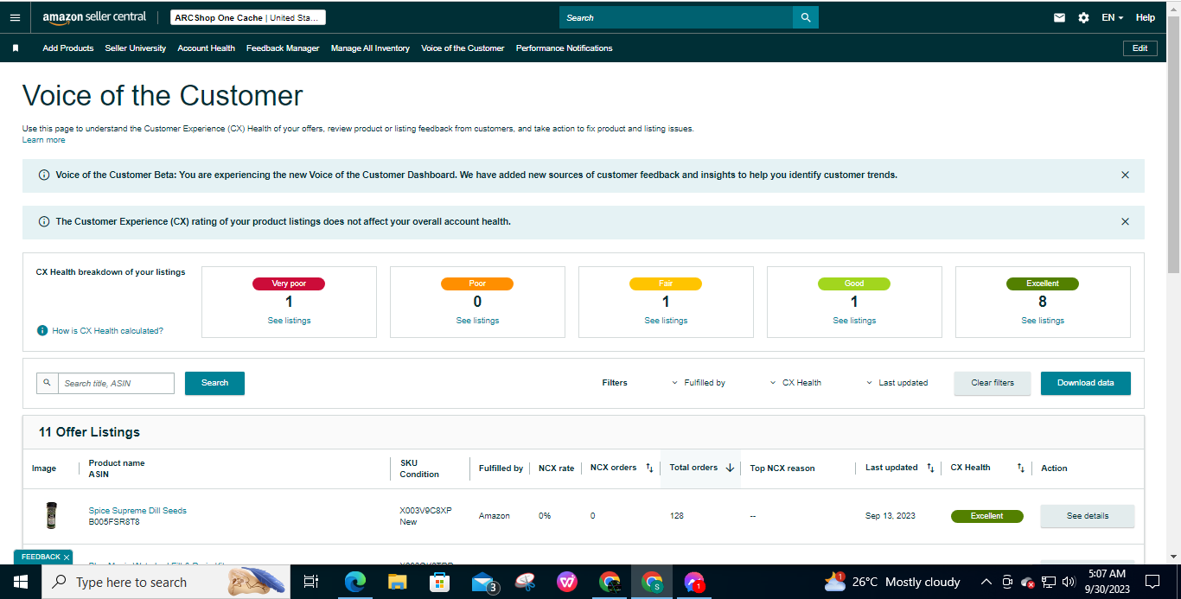Click the weather 26°C Mostly cloudy widget

[892, 582]
